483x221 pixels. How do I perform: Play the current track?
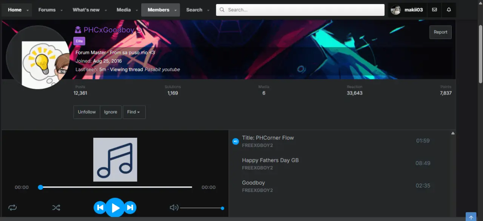(115, 207)
